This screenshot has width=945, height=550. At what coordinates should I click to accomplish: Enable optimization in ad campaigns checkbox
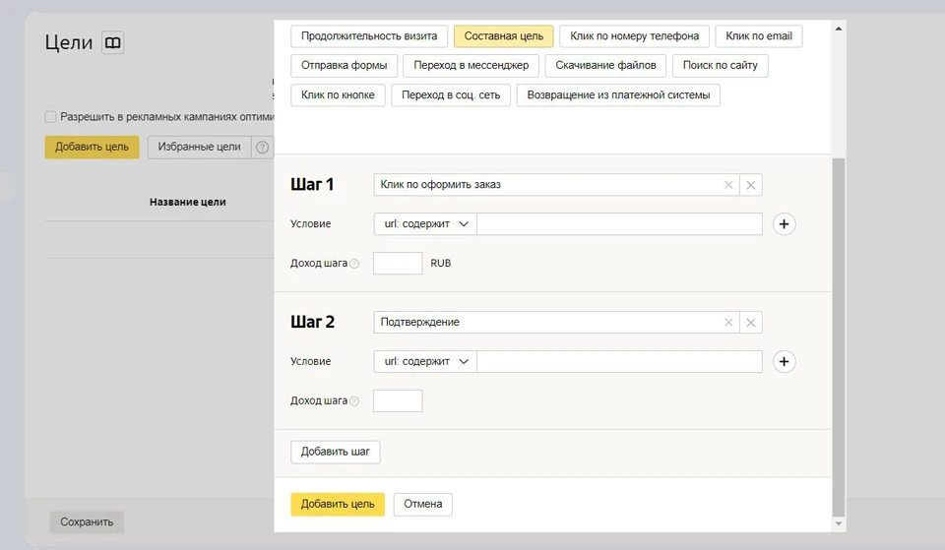(50, 117)
